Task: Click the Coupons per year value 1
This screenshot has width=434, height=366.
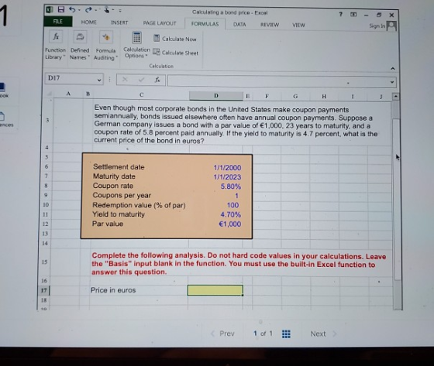Action: point(236,196)
